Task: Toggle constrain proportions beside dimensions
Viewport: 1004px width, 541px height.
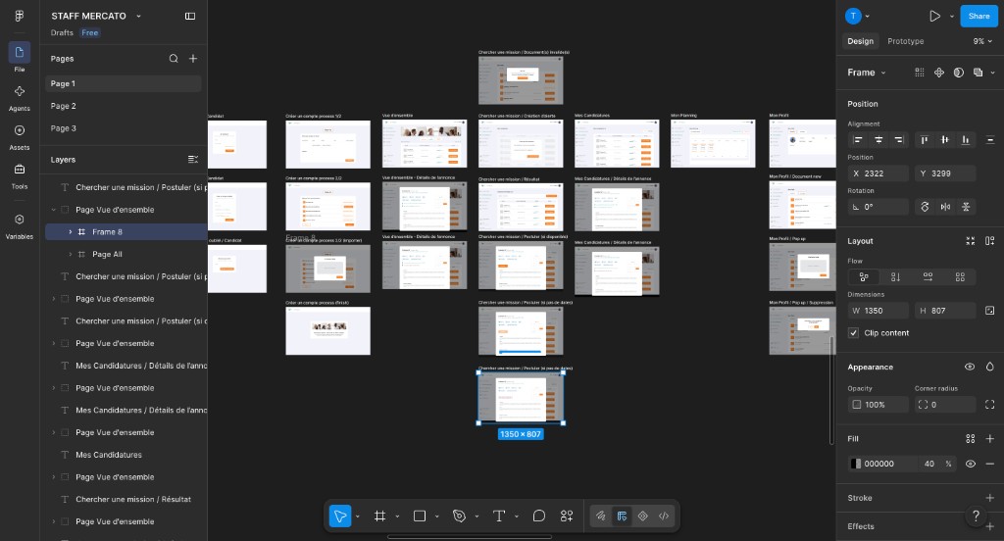Action: tap(990, 311)
